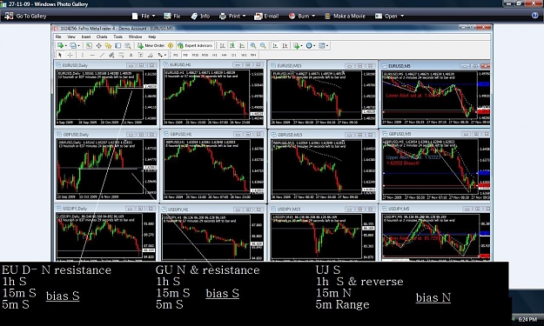Screen dimensions: 544x326
Task: Open MetaTrader File menu
Action: tap(58, 37)
